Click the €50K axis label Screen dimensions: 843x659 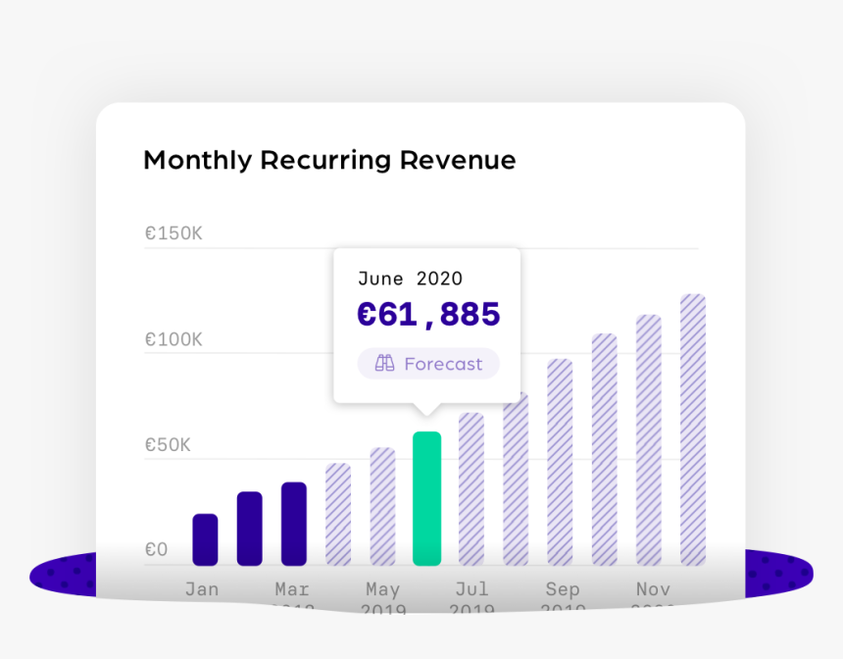point(168,445)
